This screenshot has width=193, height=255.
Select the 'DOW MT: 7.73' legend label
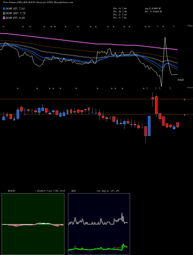(15, 14)
